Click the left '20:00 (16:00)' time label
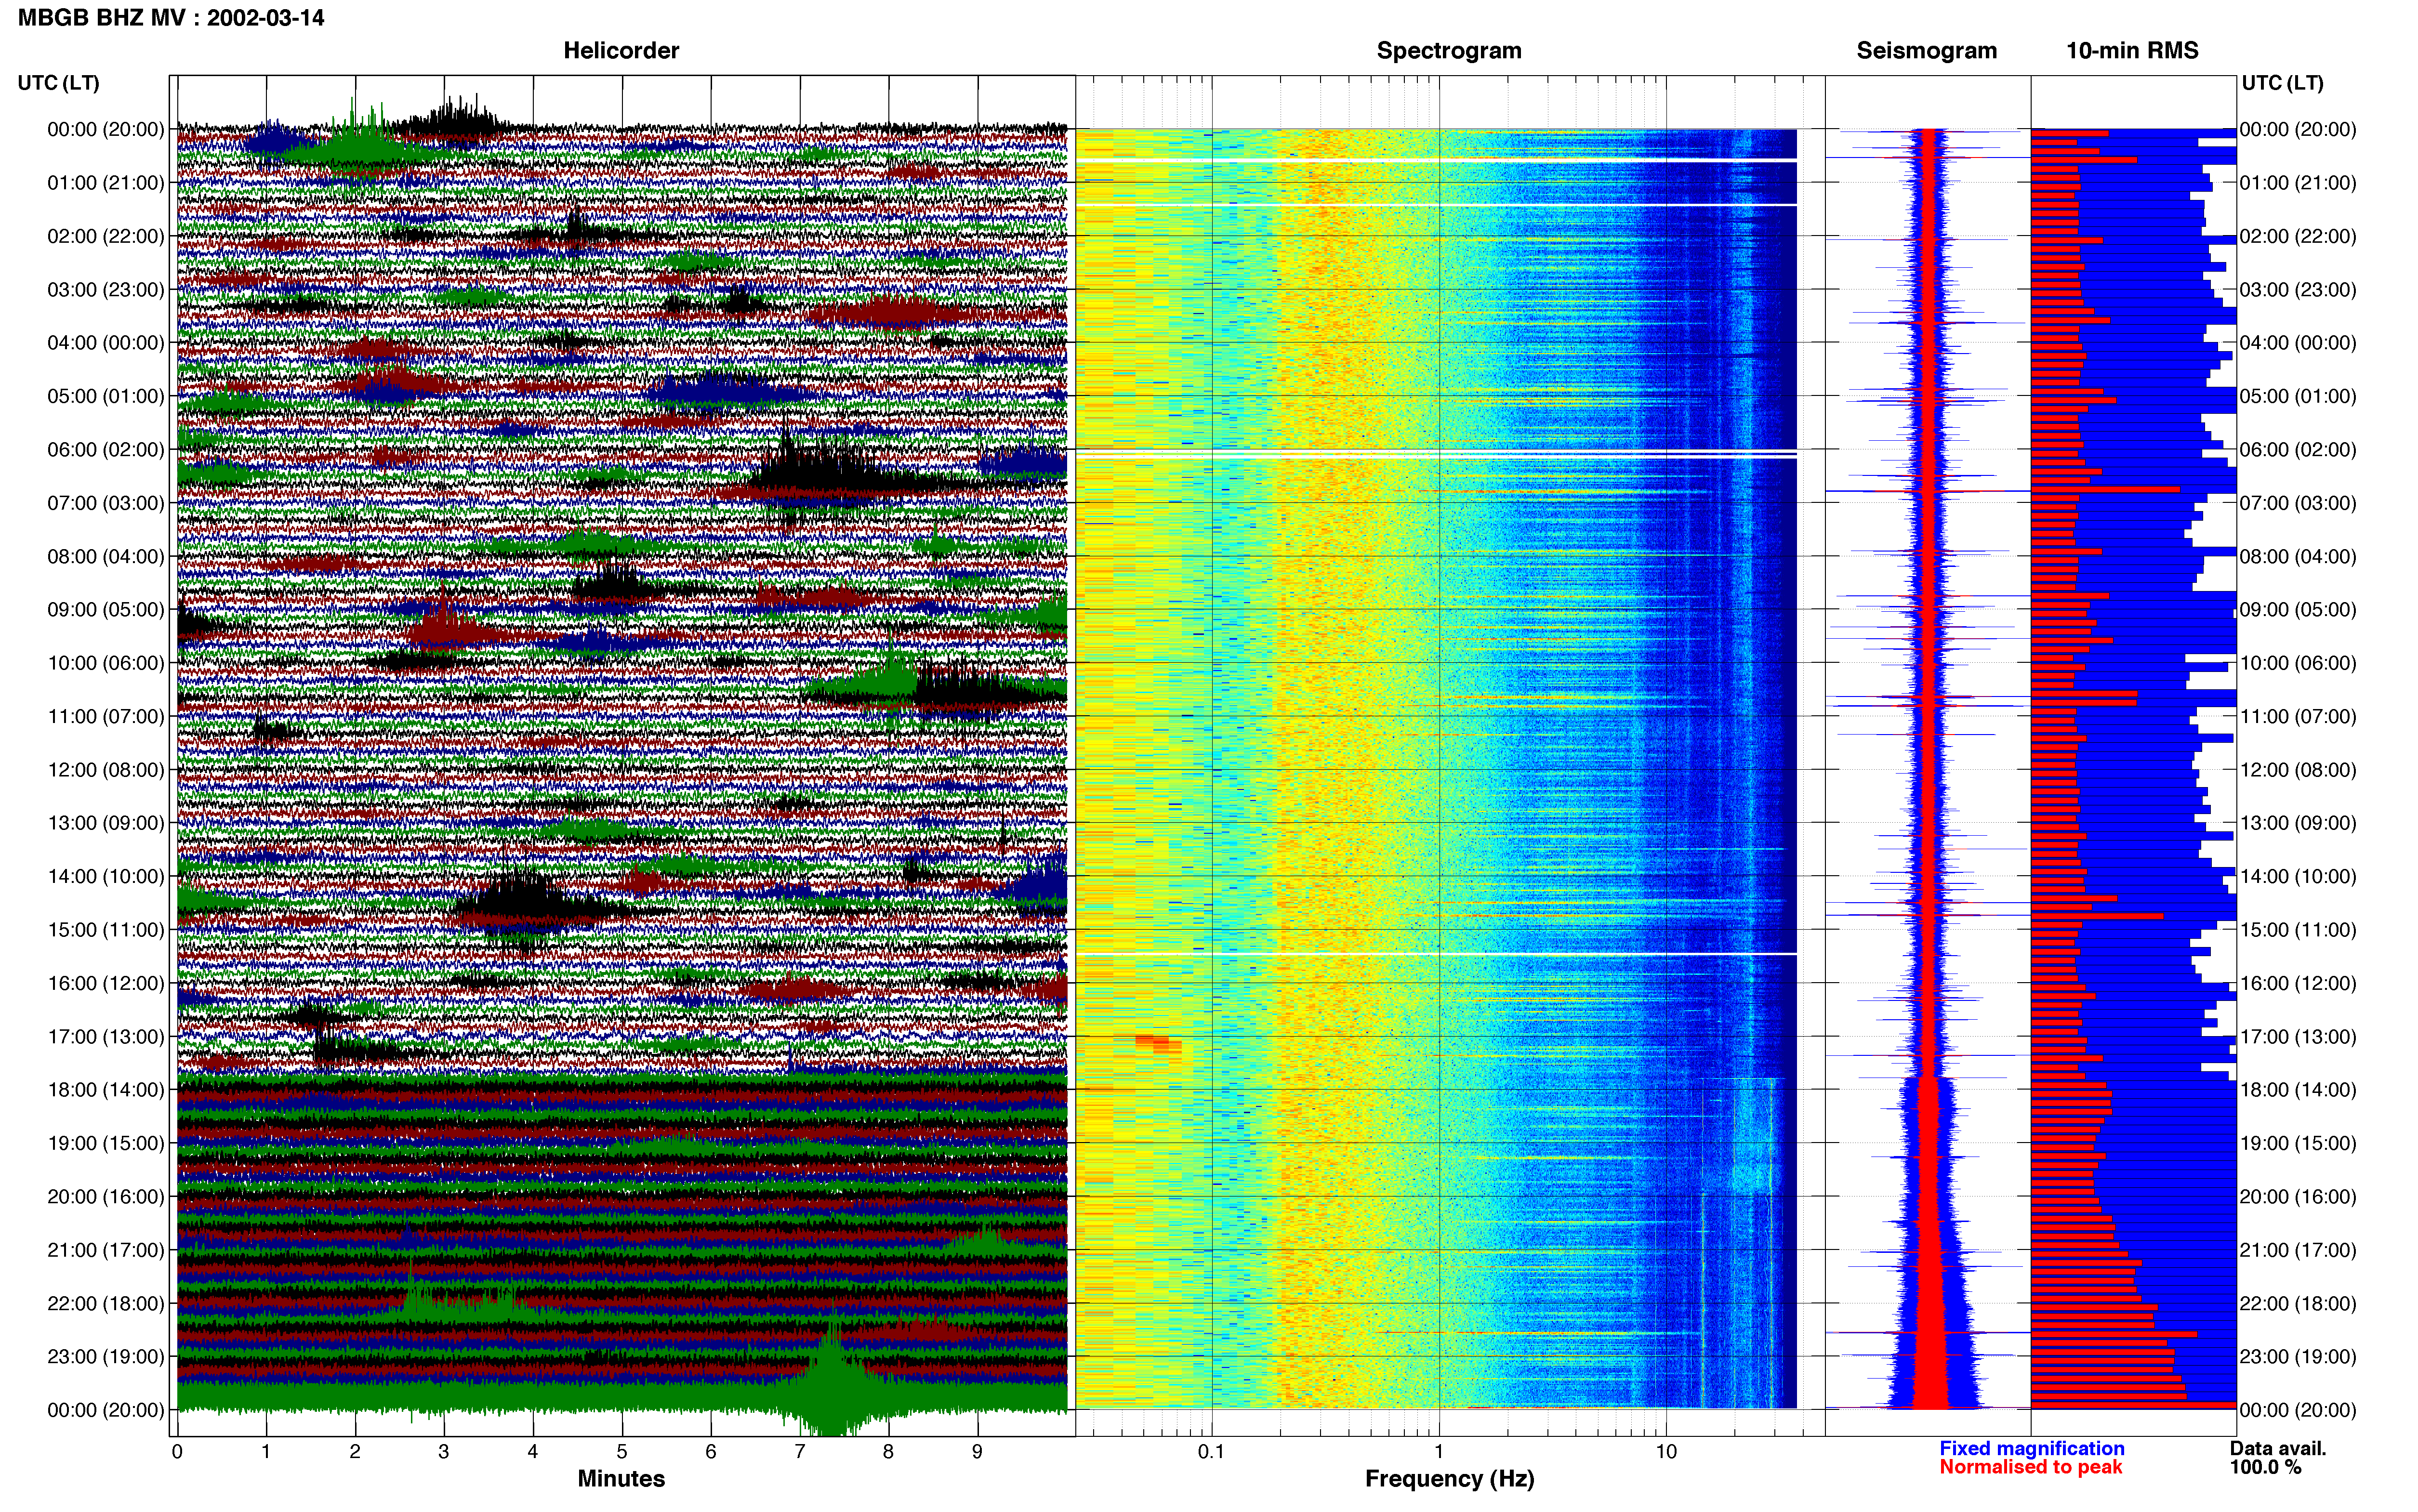Viewport: 2418px width, 1512px height. (106, 1197)
